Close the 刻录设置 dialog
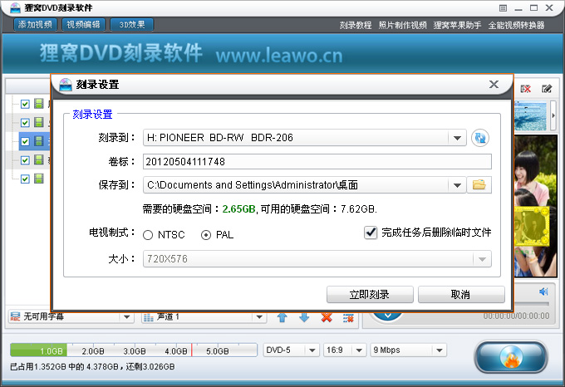This screenshot has width=565, height=387. pyautogui.click(x=494, y=84)
